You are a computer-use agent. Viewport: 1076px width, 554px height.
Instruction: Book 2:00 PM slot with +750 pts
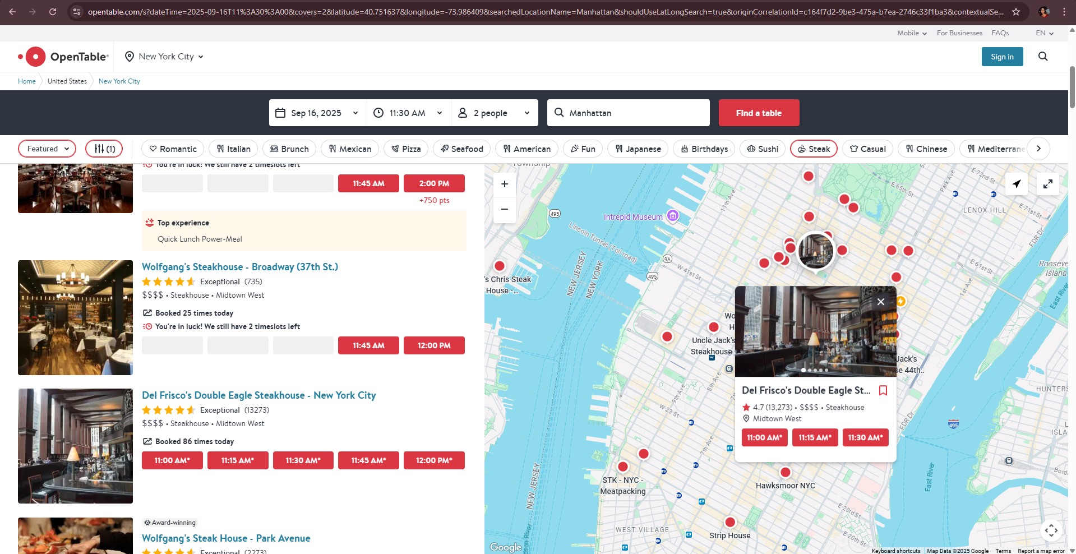[x=434, y=183]
